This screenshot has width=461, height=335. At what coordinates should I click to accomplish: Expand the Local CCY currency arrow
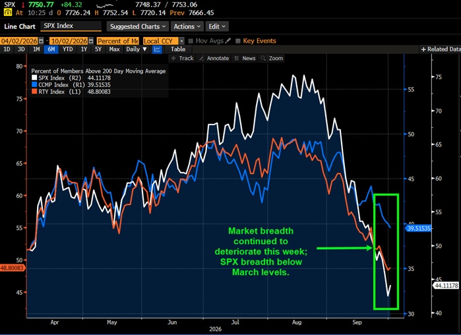(181, 41)
